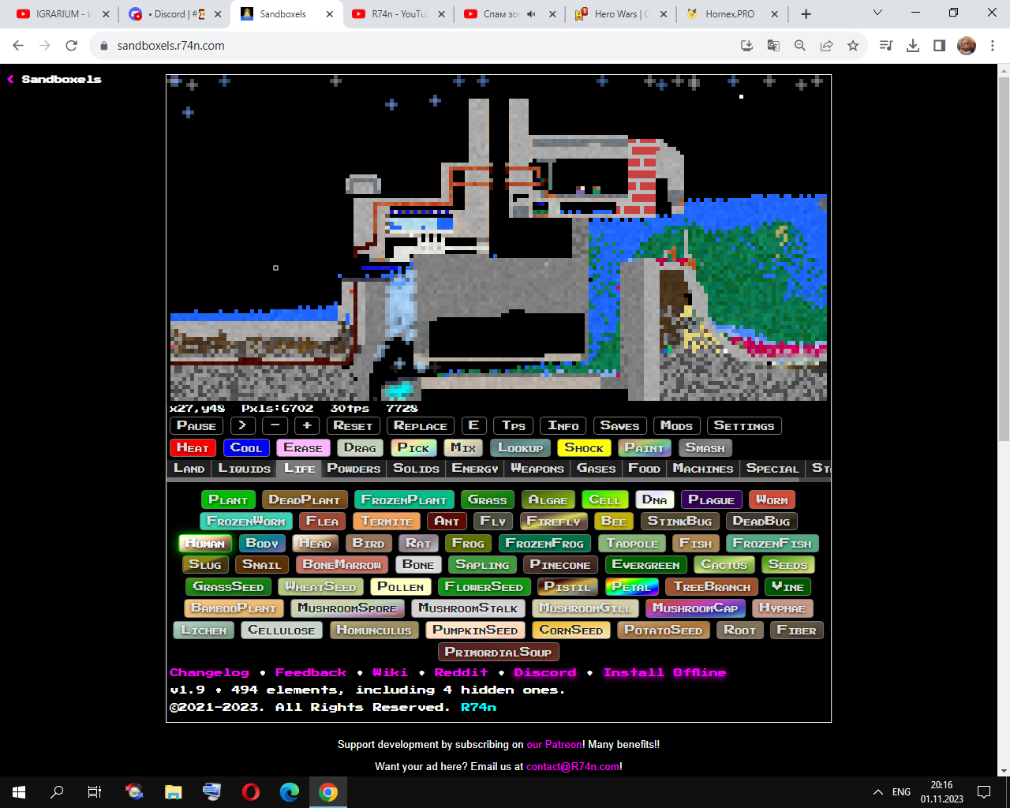Open the translate page icon
The height and width of the screenshot is (808, 1010).
(773, 46)
